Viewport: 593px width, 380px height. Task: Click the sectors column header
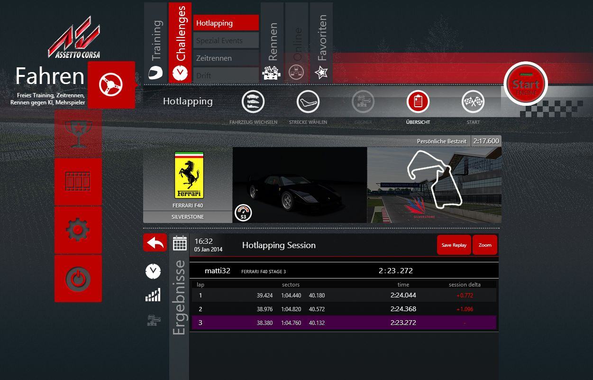(x=291, y=285)
